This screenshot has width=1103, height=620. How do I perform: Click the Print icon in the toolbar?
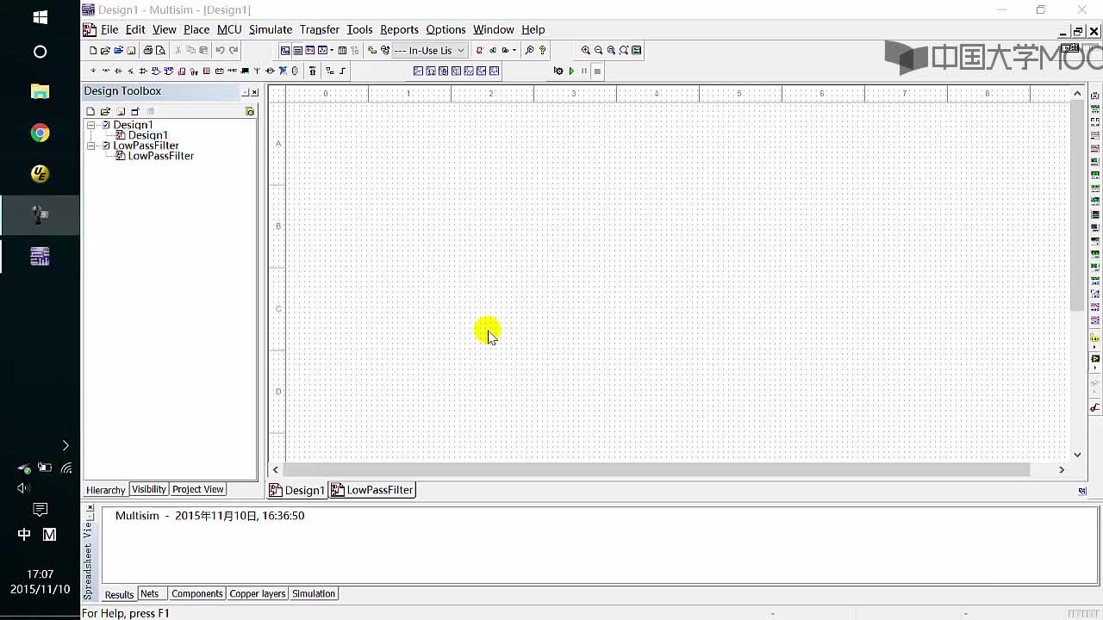click(x=147, y=50)
